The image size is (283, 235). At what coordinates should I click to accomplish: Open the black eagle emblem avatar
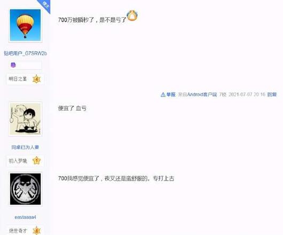tap(25, 189)
